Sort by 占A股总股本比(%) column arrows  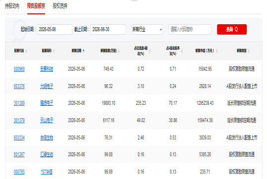coord(182,51)
